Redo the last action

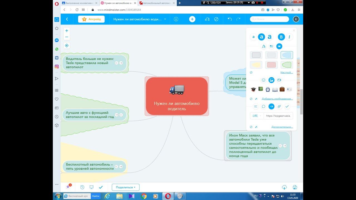238,19
